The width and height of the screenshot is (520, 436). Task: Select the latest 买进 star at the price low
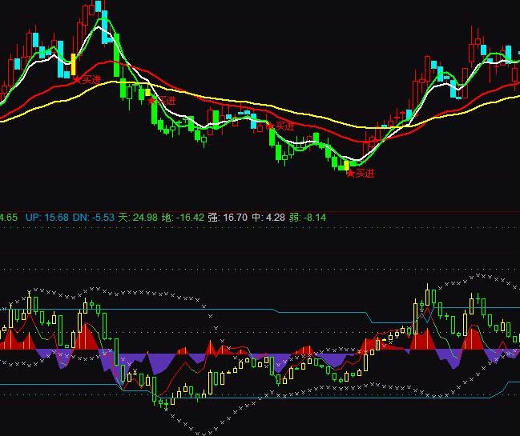[x=361, y=173]
